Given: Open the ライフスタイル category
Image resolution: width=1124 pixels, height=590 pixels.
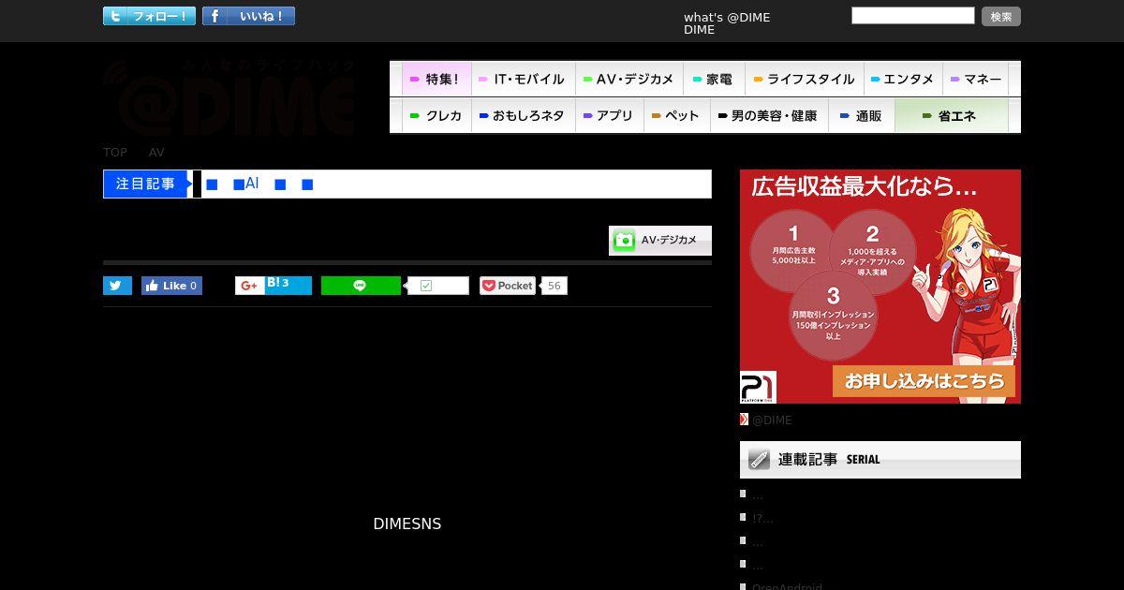Looking at the screenshot, I should [804, 79].
